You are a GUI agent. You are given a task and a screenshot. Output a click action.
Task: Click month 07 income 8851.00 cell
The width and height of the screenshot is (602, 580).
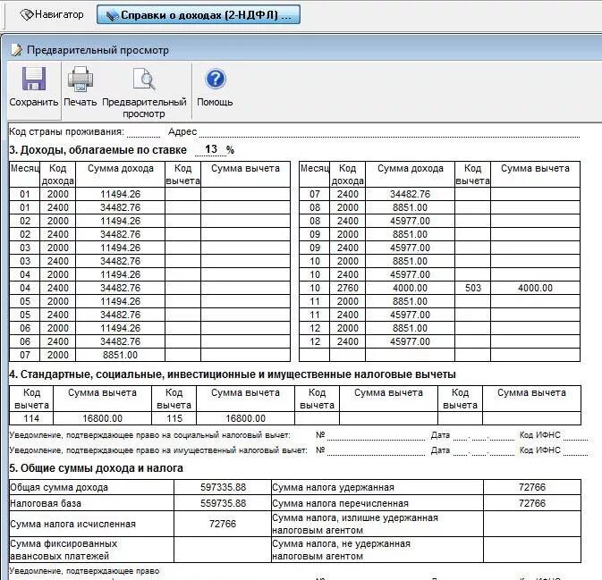[120, 355]
